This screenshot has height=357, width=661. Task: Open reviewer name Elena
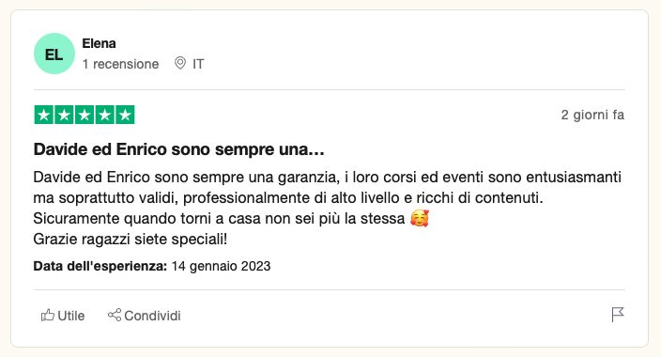point(99,43)
